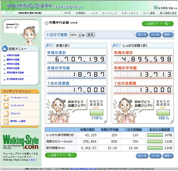Open the year 2003 dropdown
The width and height of the screenshot is (178, 171).
pos(75,35)
